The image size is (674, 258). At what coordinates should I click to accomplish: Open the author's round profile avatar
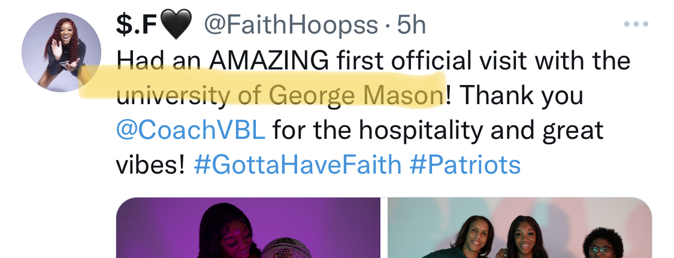pyautogui.click(x=61, y=52)
